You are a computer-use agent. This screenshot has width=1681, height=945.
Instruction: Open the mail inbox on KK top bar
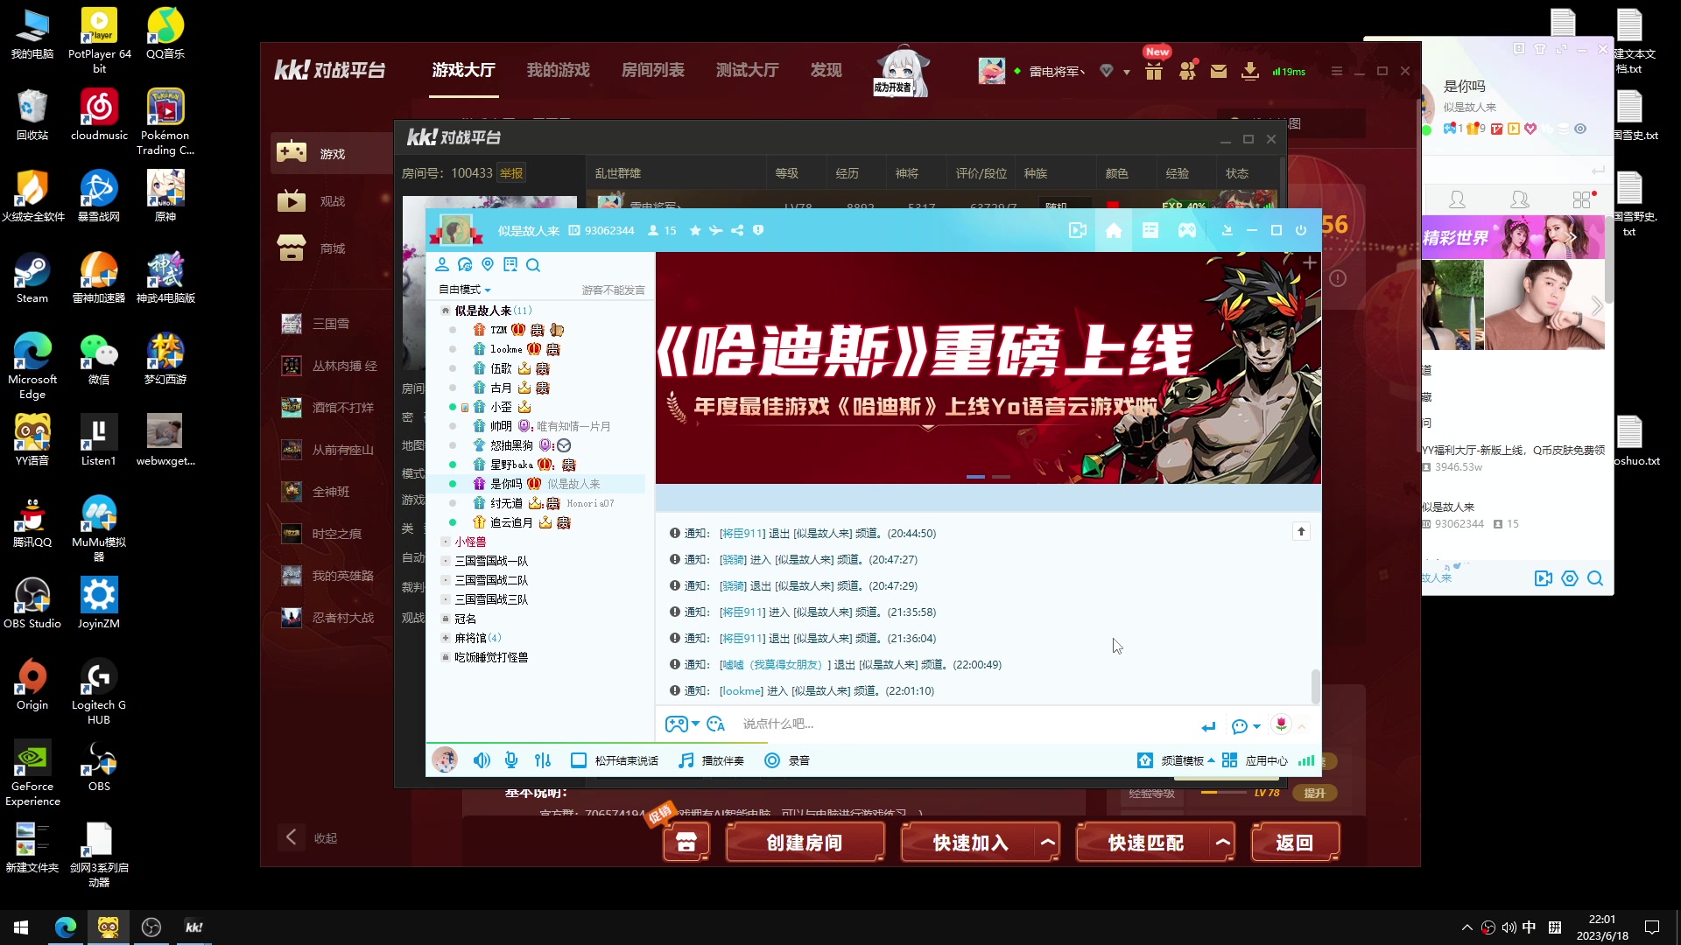click(x=1219, y=71)
